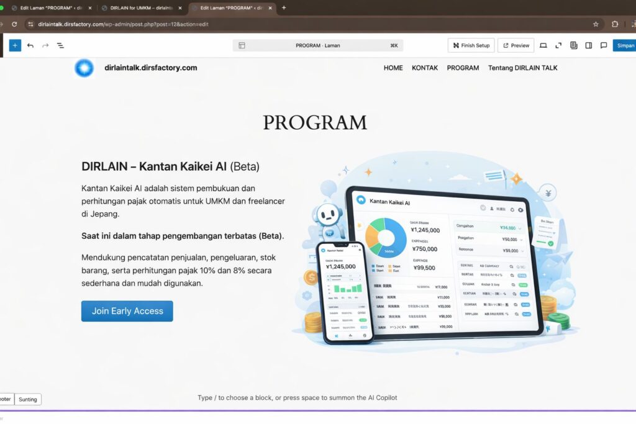This screenshot has width=636, height=424.
Task: Click the empty block prompt about AI Copilot
Action: (x=297, y=397)
